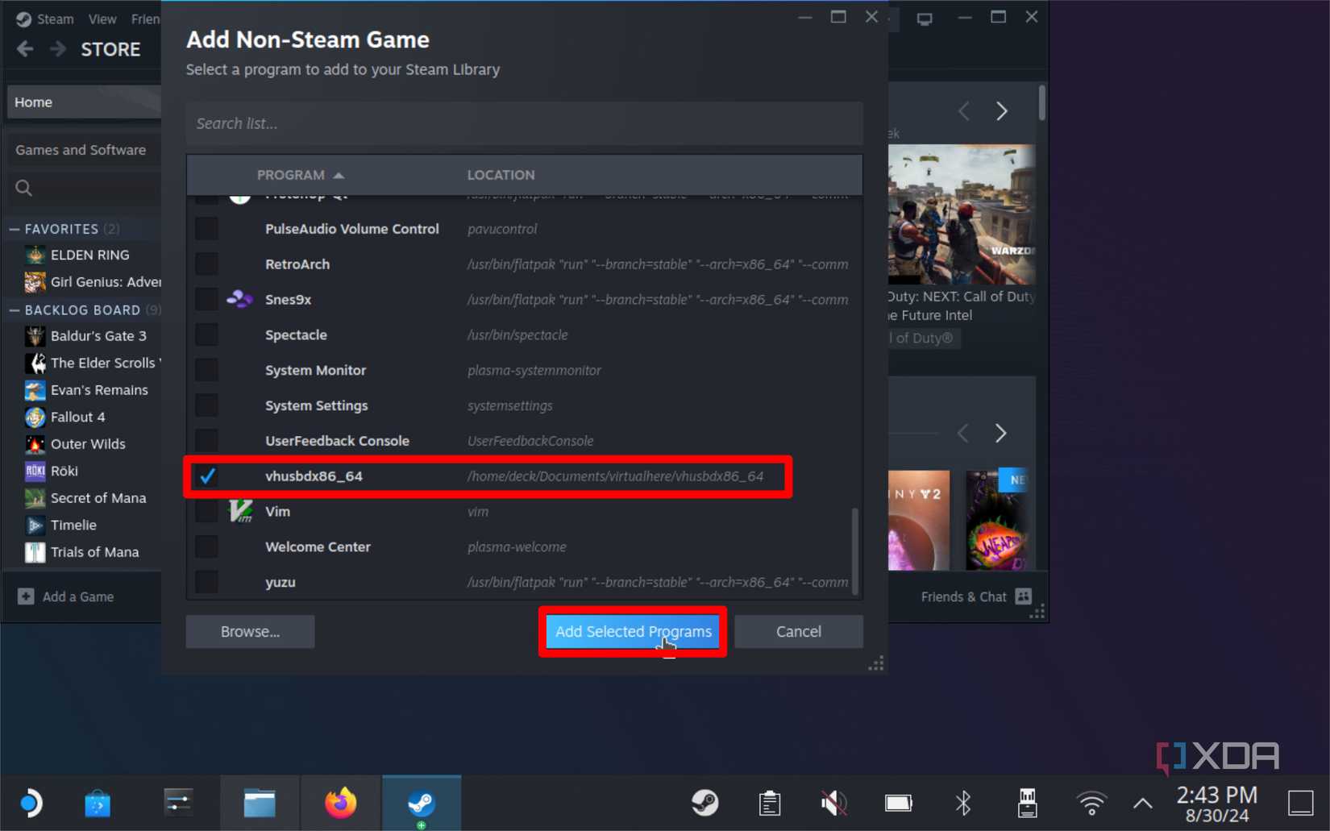Open the Discover software store icon
1330x831 pixels.
point(97,802)
